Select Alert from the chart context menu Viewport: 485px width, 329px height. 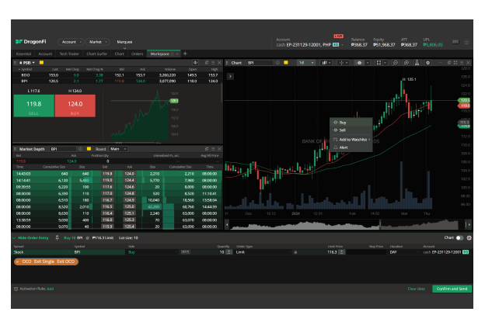344,147
